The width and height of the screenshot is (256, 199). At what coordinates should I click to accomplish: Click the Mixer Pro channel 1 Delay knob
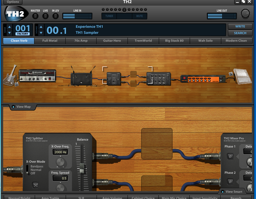click(250, 162)
